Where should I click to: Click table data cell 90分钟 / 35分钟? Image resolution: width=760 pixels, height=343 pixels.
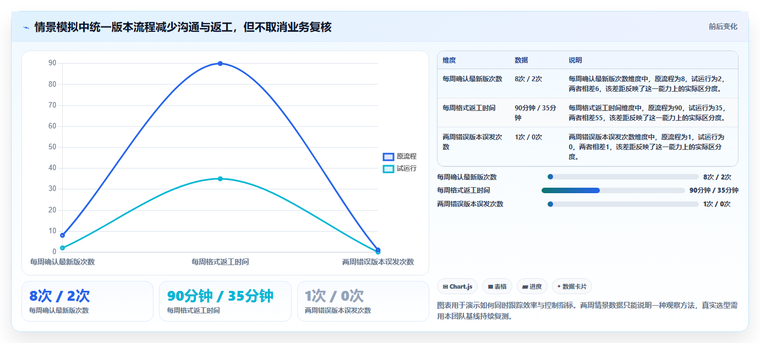pos(535,113)
